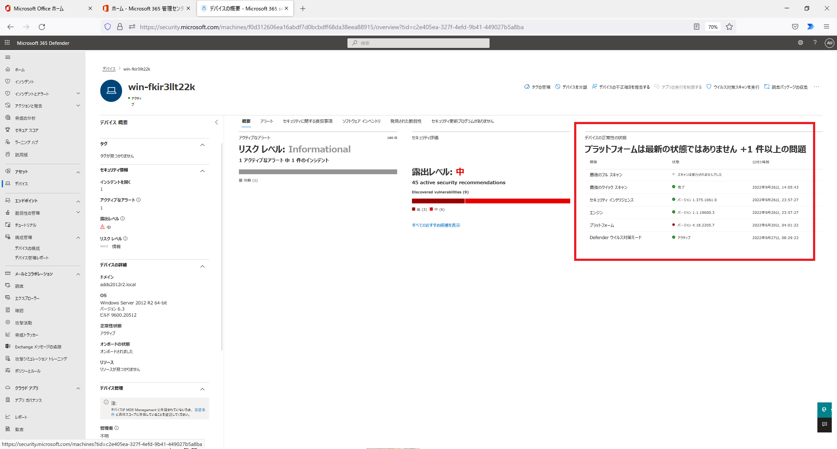This screenshot has height=449, width=837.
Task: Open the feedback chat icon at the bottom right
Action: (824, 425)
